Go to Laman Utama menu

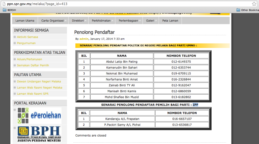click(x=25, y=20)
